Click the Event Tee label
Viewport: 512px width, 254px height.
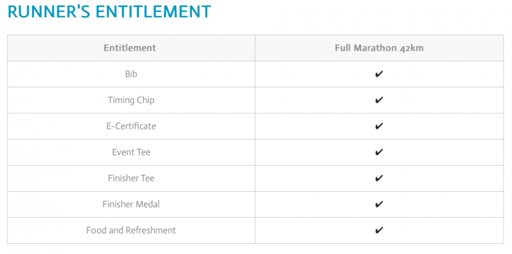coord(131,152)
